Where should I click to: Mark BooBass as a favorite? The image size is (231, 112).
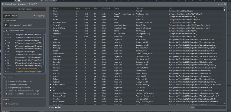[51, 51]
